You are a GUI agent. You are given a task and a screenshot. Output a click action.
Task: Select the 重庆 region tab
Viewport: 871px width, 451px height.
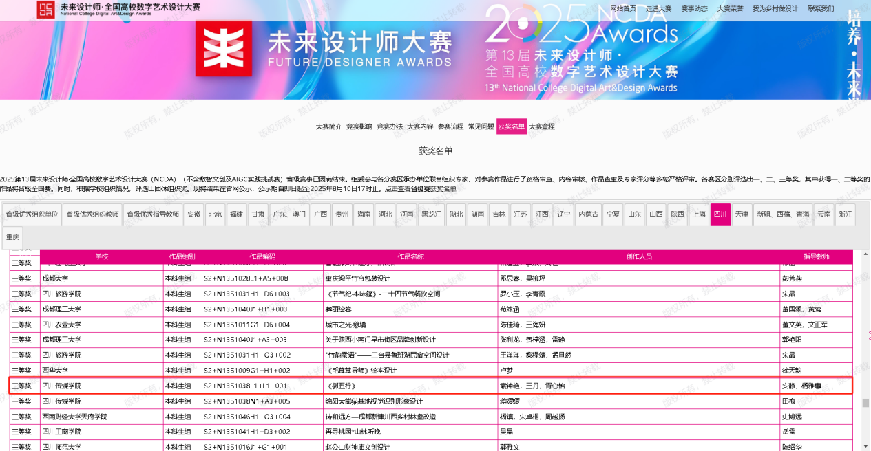(x=13, y=237)
